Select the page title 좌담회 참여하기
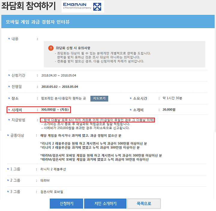The height and width of the screenshot is (211, 216). tap(28, 6)
